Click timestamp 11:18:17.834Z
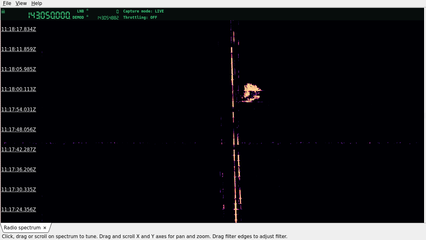426x240 pixels. pyautogui.click(x=19, y=29)
